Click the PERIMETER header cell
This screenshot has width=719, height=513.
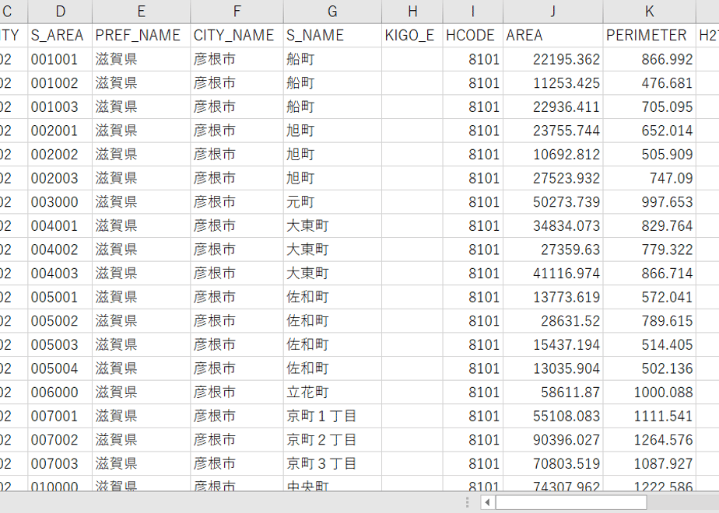tap(650, 35)
